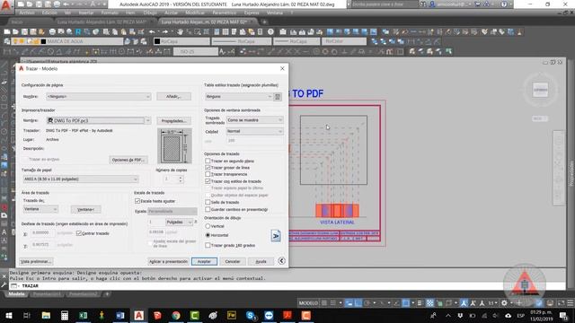Select Horizontal orientation radio button
The height and width of the screenshot is (323, 575).
208,235
